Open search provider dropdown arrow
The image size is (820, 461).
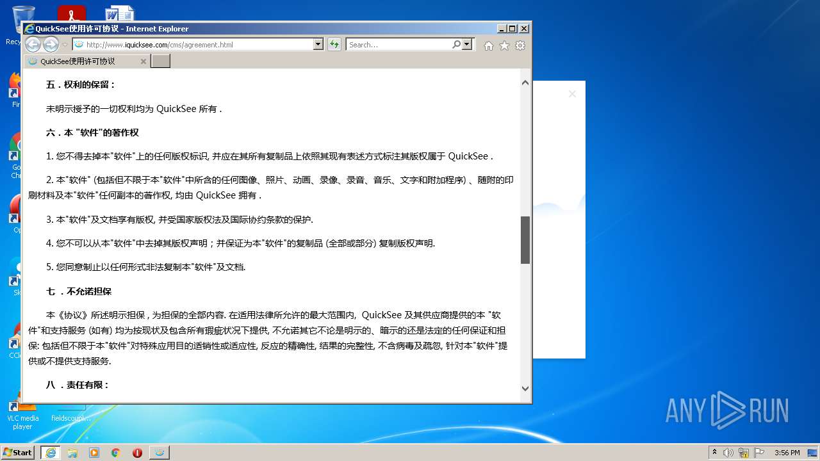[x=467, y=44]
